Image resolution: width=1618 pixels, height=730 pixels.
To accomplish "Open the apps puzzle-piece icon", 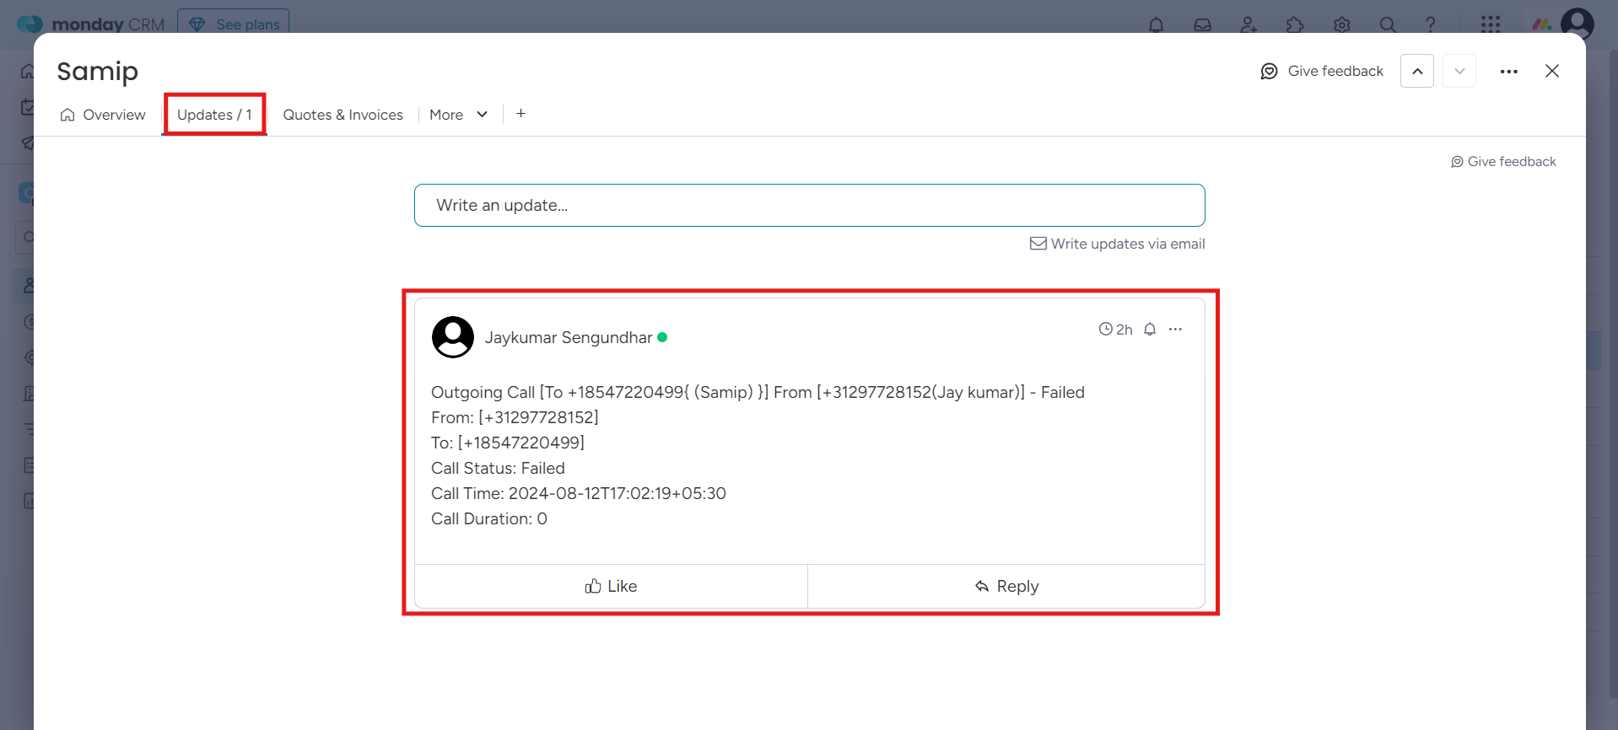I will pos(1295,24).
